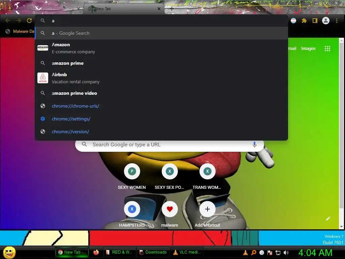The image size is (345, 259).
Task: Open the Google apps grid icon
Action: 327,49
